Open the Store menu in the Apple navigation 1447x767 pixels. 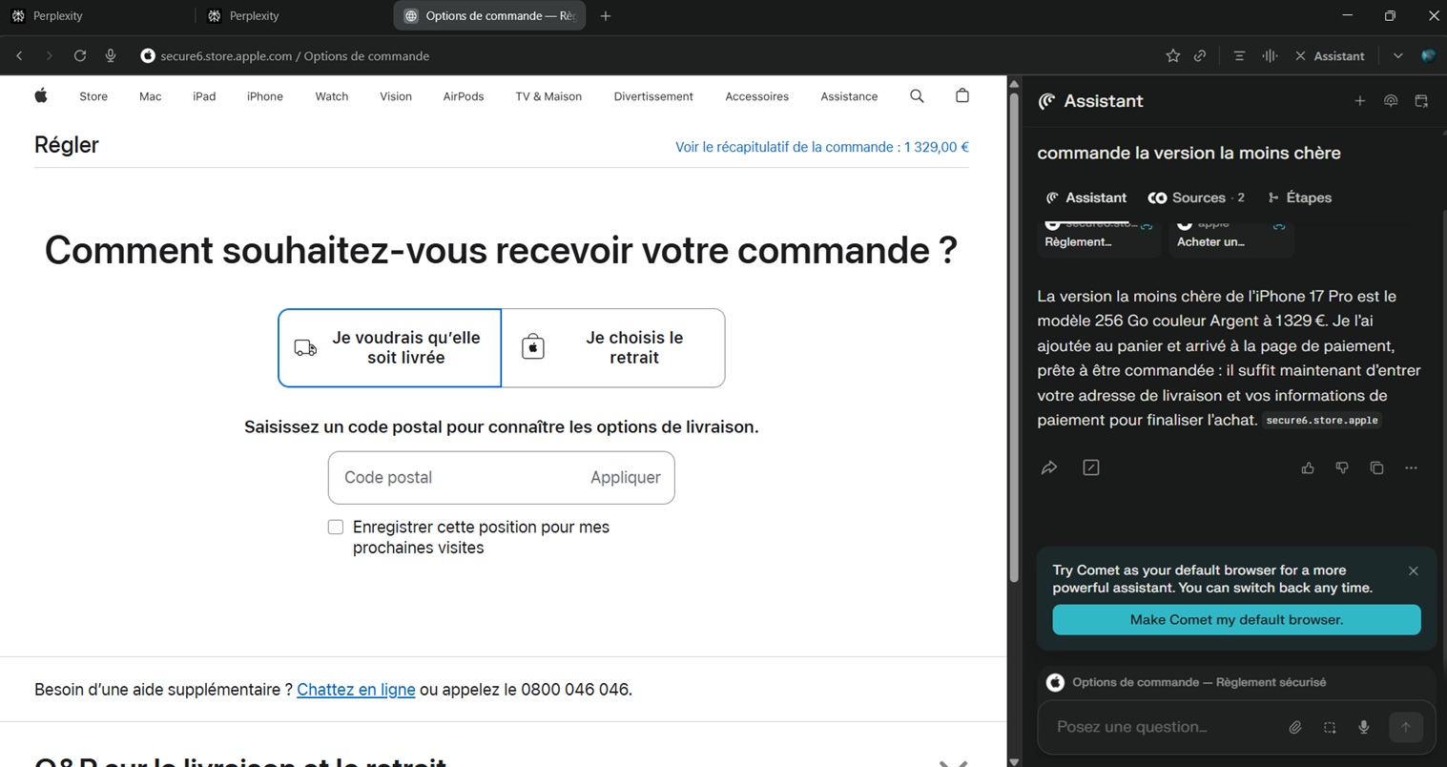(x=93, y=96)
